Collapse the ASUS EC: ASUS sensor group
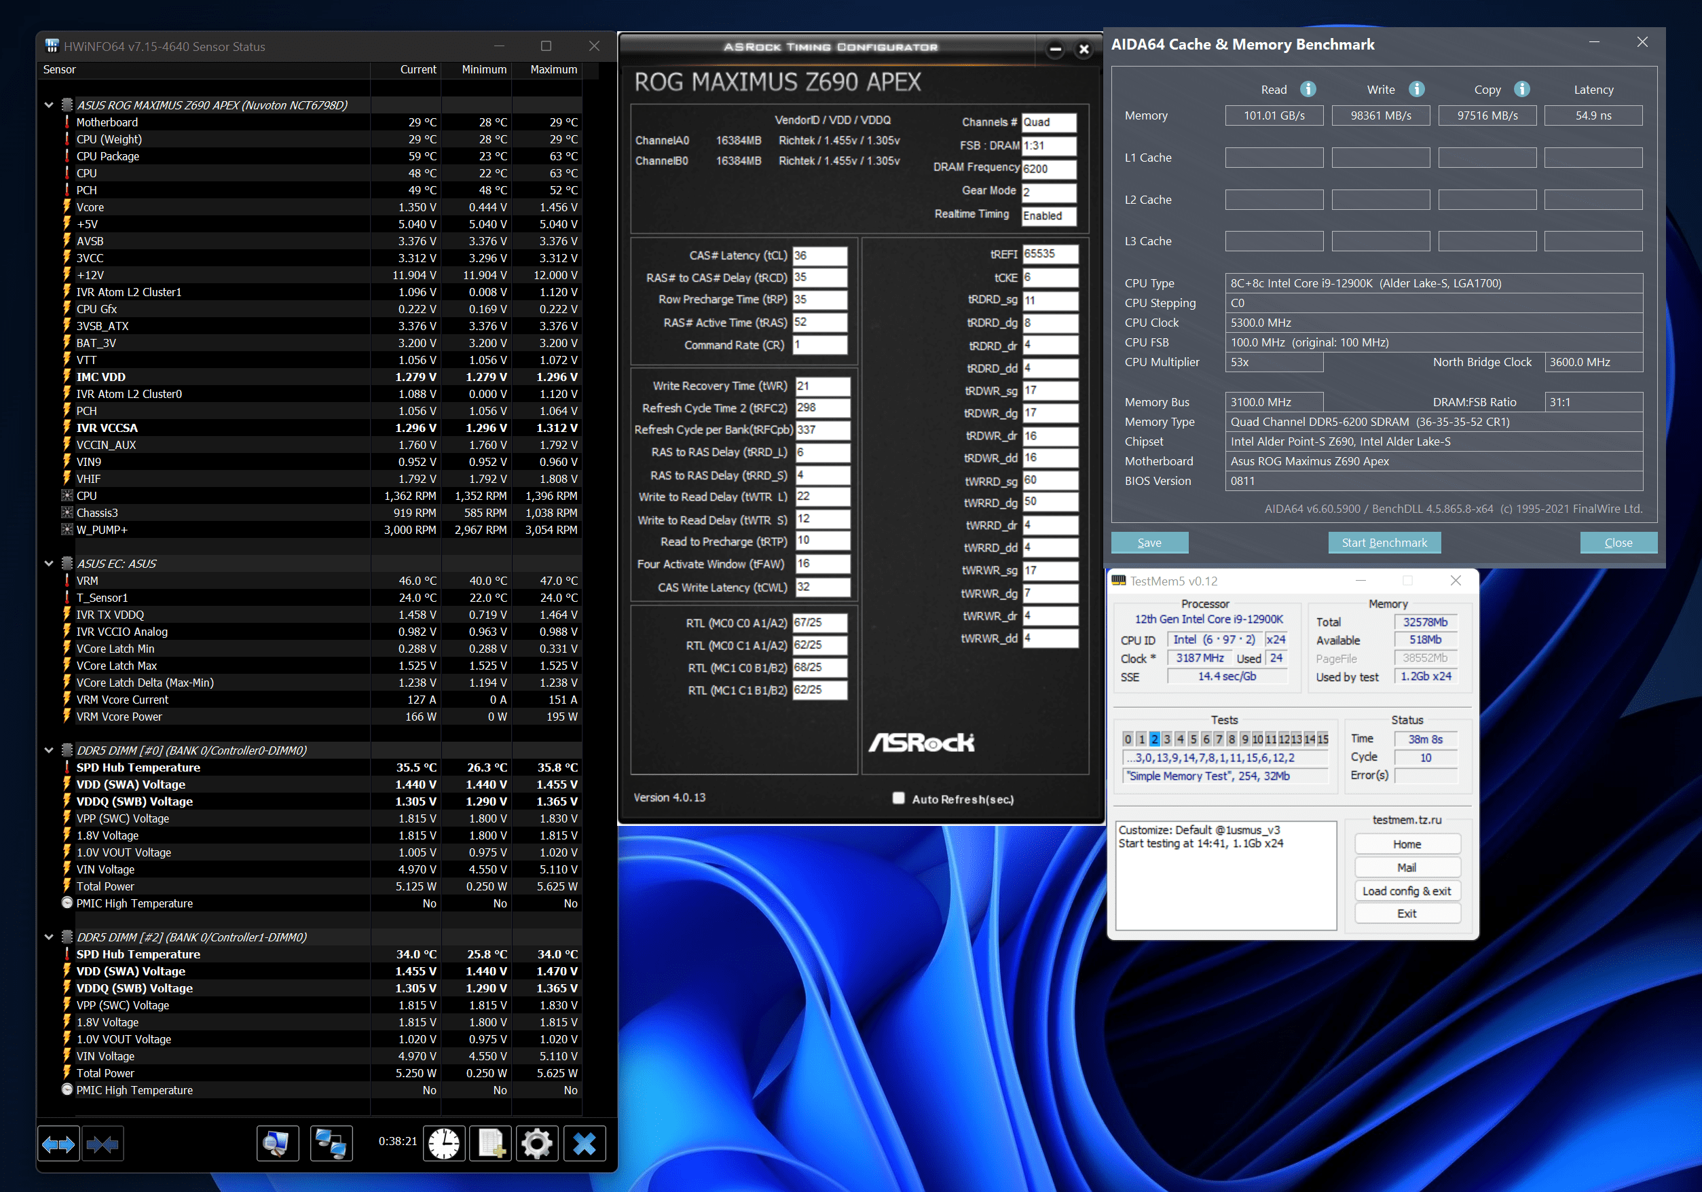This screenshot has width=1702, height=1192. click(49, 563)
